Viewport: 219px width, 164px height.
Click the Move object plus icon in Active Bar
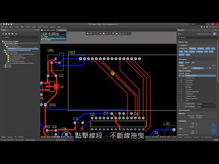[x=94, y=34]
